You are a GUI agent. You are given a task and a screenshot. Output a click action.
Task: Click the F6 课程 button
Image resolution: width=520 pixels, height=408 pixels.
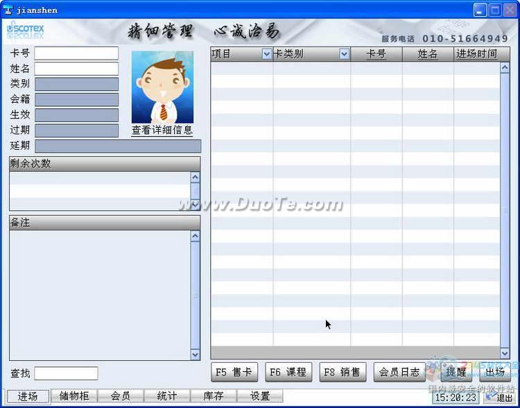point(288,372)
